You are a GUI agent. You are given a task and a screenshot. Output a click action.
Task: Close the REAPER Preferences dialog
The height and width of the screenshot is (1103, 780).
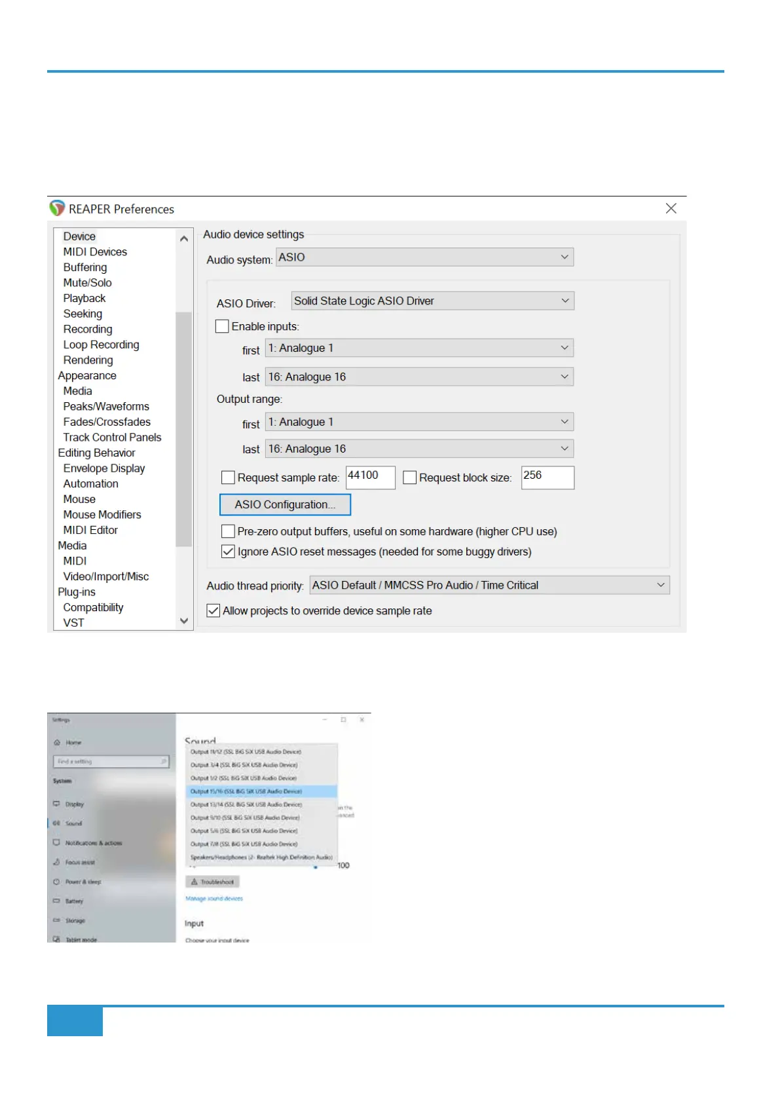[x=671, y=208]
